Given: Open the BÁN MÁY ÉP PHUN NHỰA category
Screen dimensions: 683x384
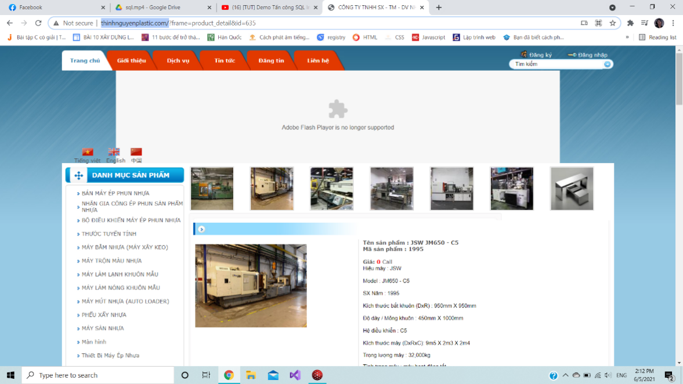Looking at the screenshot, I should (115, 193).
